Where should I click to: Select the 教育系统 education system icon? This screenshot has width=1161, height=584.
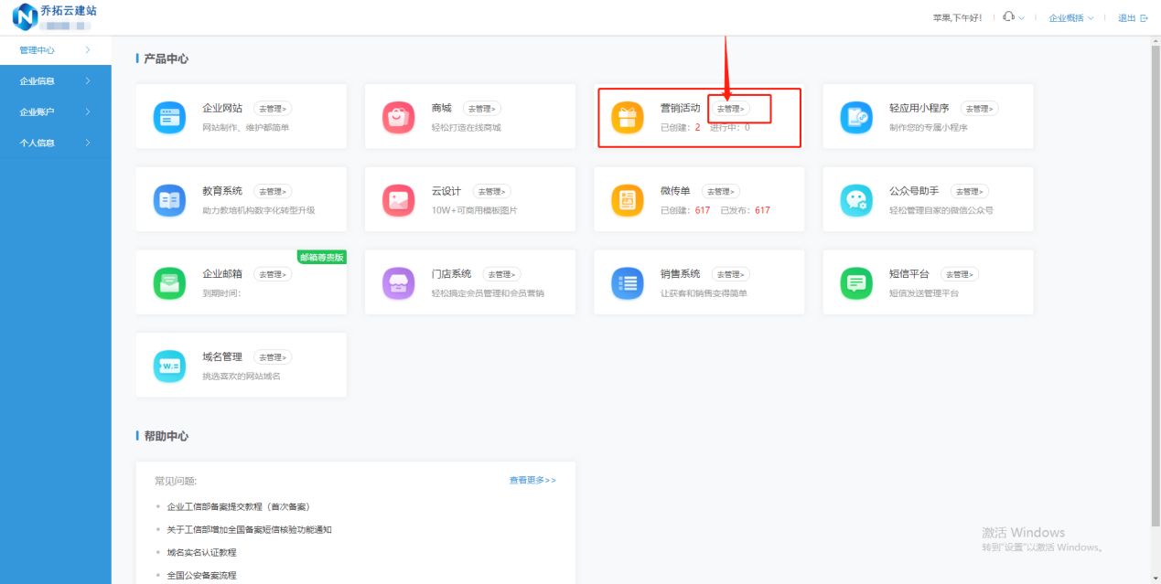pyautogui.click(x=169, y=199)
